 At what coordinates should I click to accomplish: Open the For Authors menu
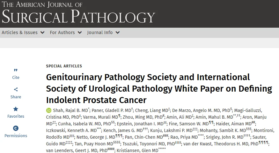62,32
